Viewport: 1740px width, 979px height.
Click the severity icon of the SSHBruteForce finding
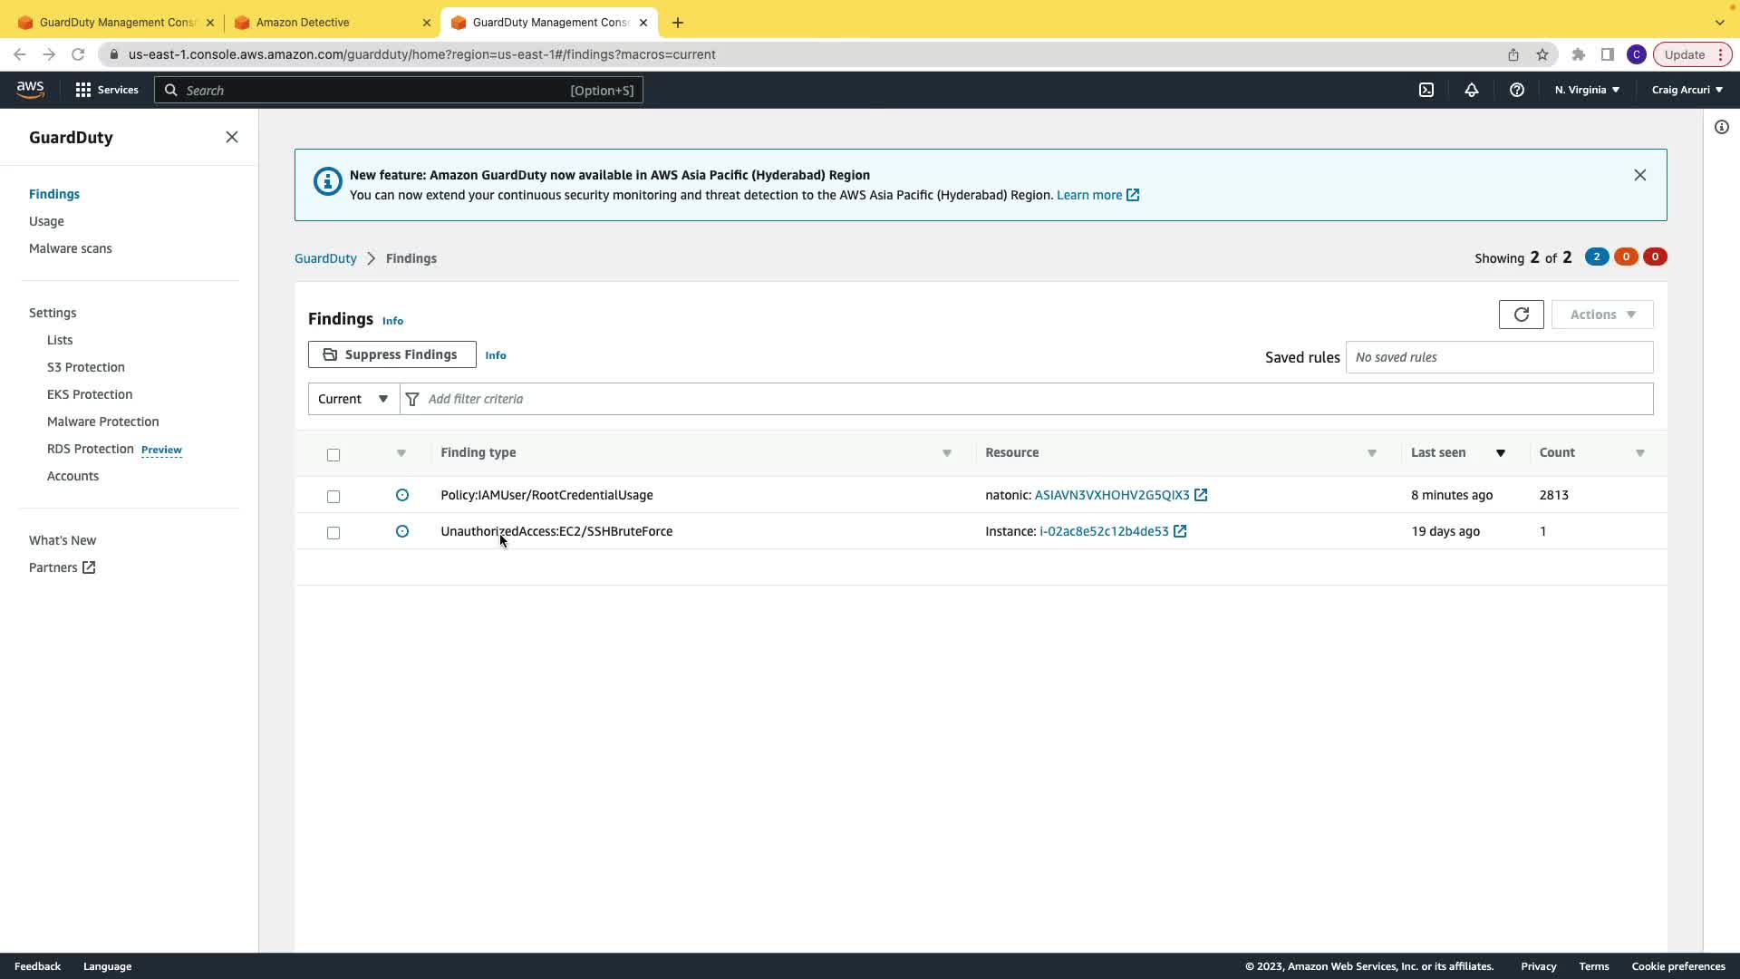(402, 531)
